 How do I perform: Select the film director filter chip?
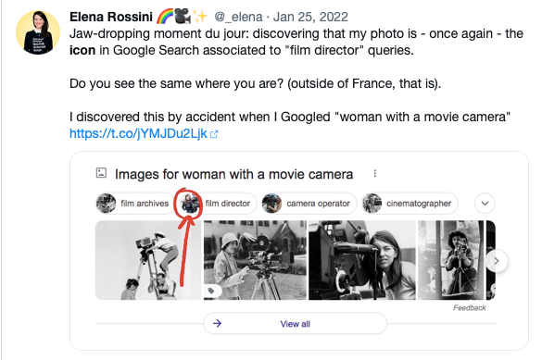(x=218, y=204)
